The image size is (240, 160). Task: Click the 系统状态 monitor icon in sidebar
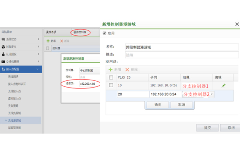click(x=4, y=39)
